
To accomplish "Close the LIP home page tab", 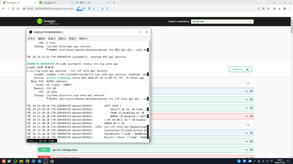I will (108, 3).
